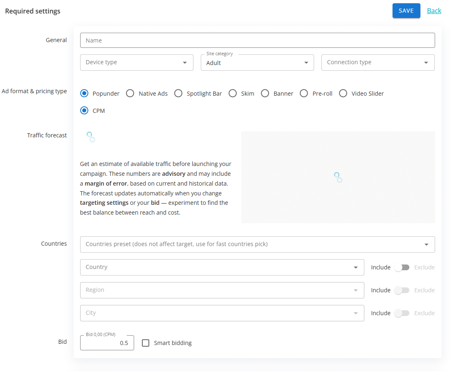458x372 pixels.
Task: Click the Connection type dropdown arrow
Action: (426, 63)
